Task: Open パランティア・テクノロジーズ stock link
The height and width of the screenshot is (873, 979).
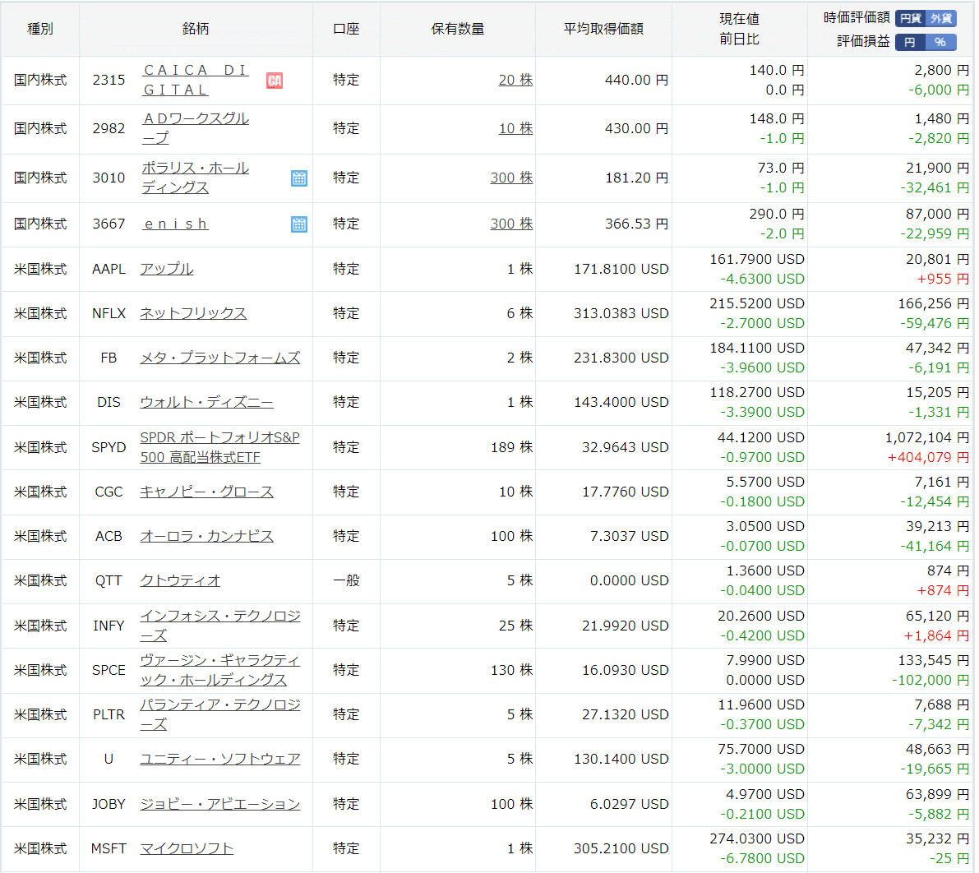Action: point(220,714)
